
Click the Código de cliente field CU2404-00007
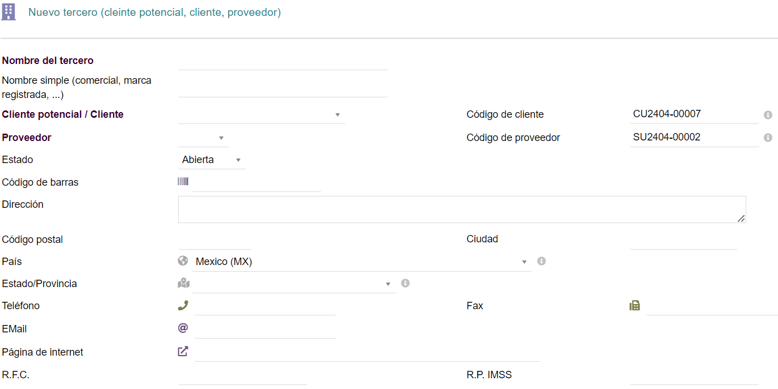click(x=693, y=114)
